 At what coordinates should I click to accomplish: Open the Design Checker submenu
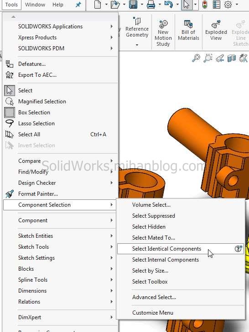[60, 183]
